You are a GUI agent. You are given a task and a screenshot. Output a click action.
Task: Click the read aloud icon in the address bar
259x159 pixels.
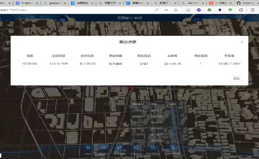click(x=157, y=10)
